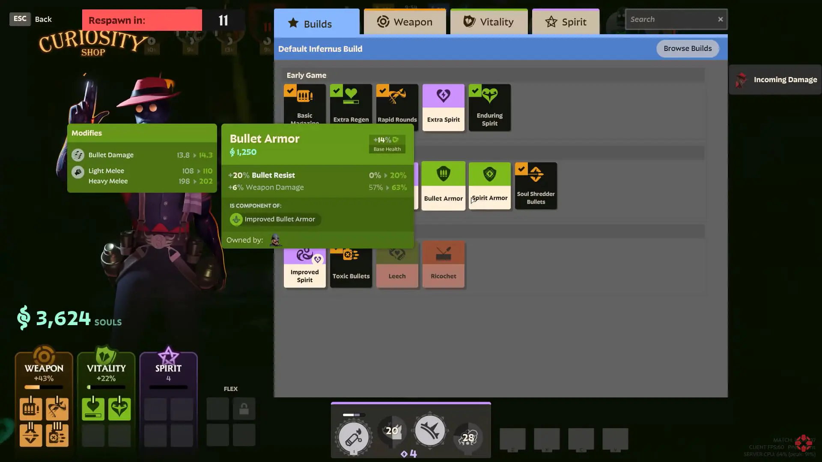Viewport: 822px width, 462px height.
Task: Clear the search with the X
Action: [x=721, y=19]
